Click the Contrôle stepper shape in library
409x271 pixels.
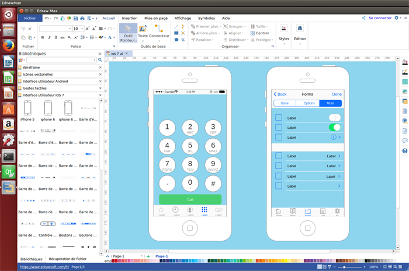[48, 224]
